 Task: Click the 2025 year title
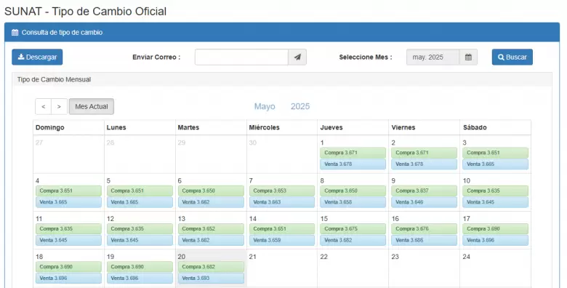click(300, 106)
